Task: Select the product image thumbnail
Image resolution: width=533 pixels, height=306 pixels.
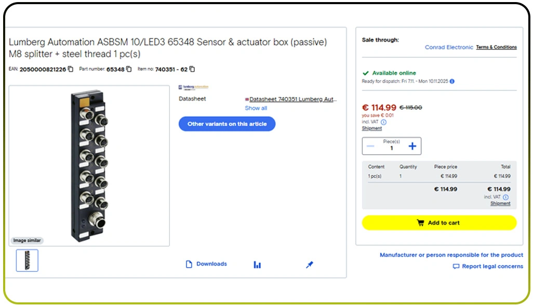Action: (27, 260)
